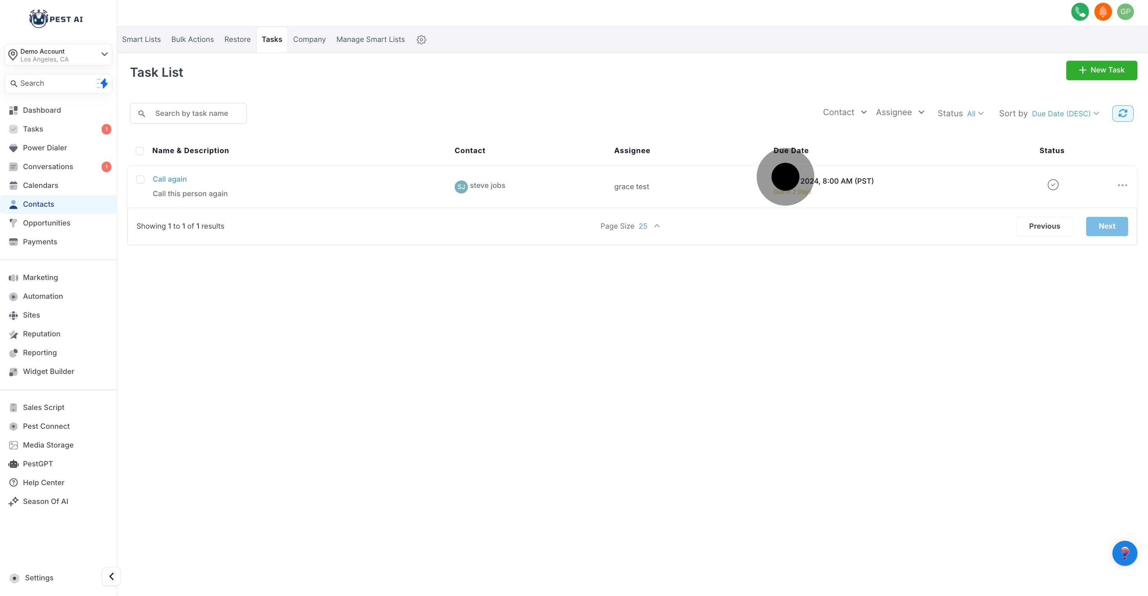Open the Sort by Due Date dropdown
This screenshot has width=1148, height=596.
tap(1065, 114)
